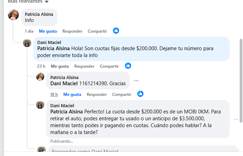This screenshot has height=156, width=243.
Task: Toggle Me gusta on the phone number reply
Action: [x=72, y=94]
